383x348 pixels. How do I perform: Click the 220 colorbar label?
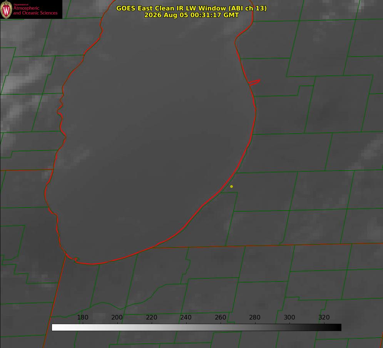click(x=151, y=317)
